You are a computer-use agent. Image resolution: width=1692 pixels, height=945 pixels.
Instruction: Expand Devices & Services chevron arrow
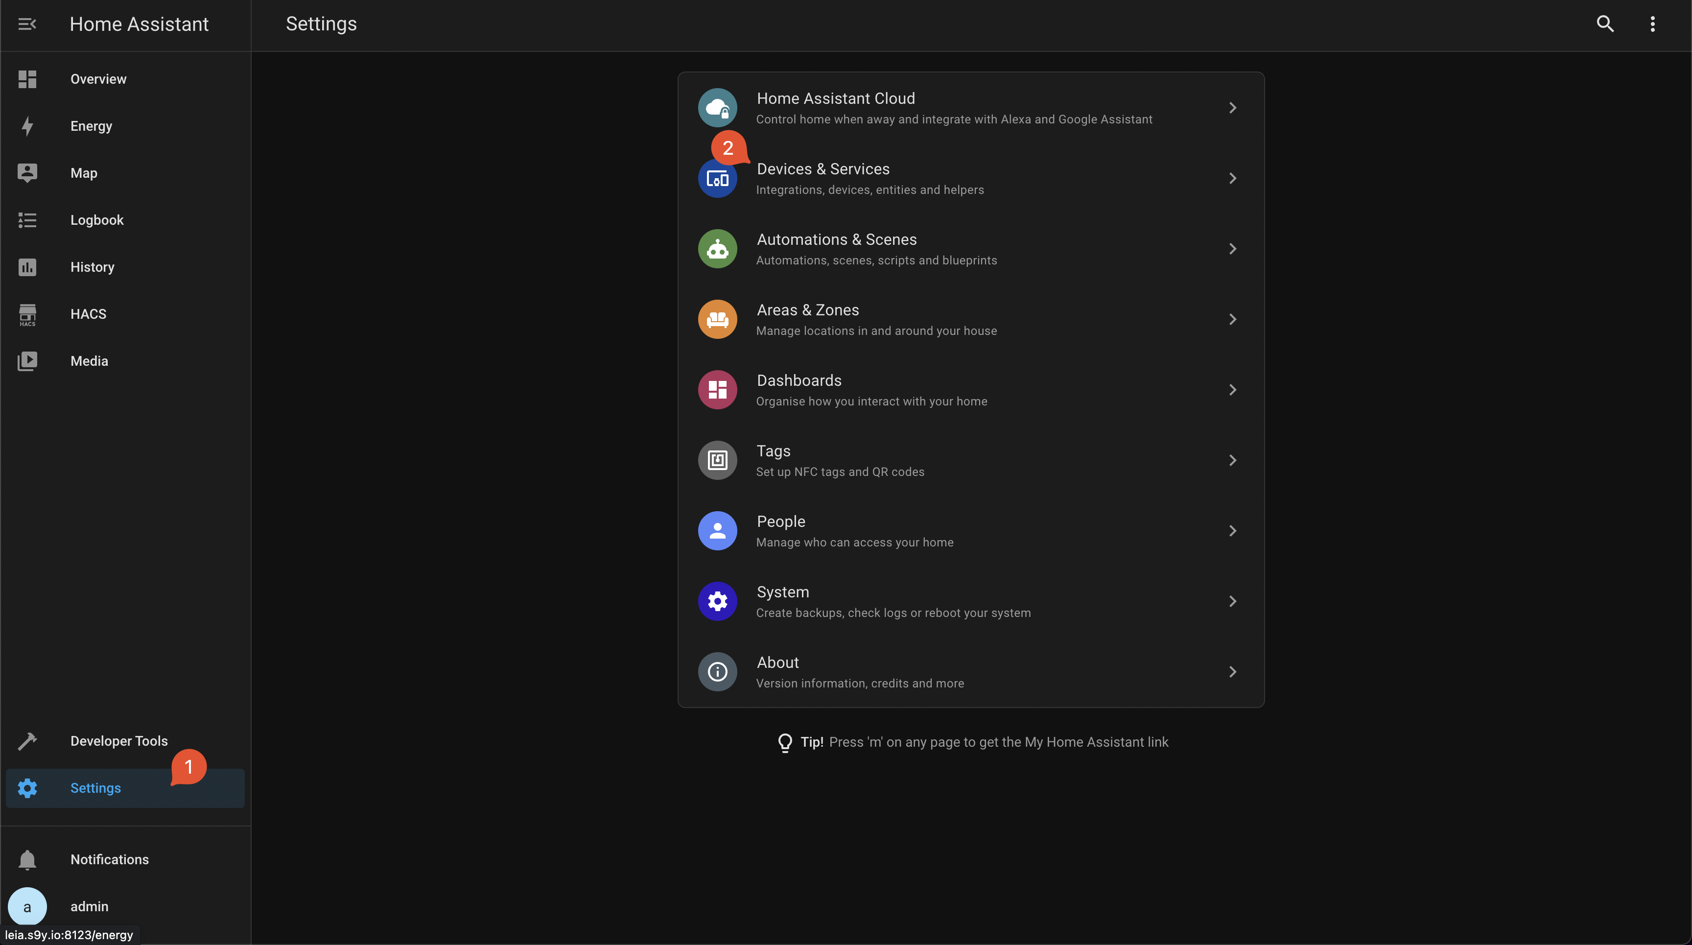(1232, 179)
